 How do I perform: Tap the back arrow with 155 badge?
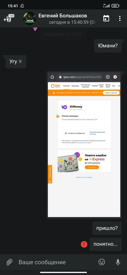point(9,18)
